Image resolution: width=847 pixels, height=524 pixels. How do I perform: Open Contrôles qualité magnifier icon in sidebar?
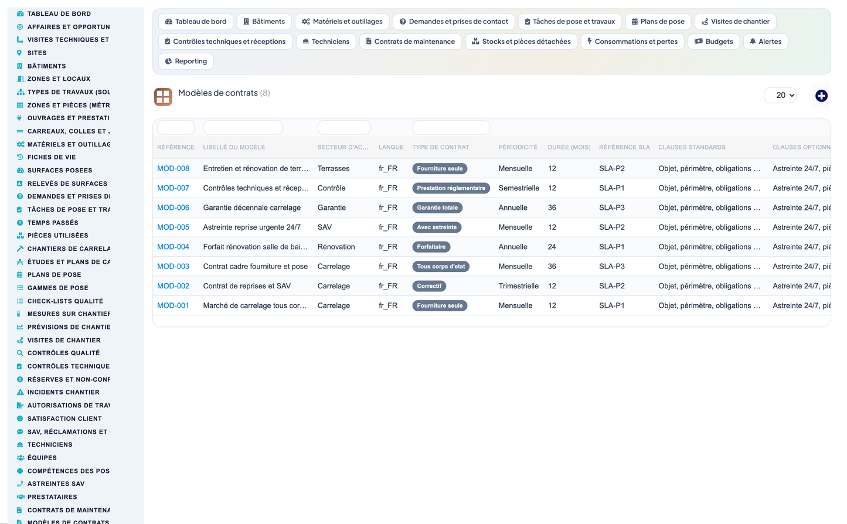(20, 353)
